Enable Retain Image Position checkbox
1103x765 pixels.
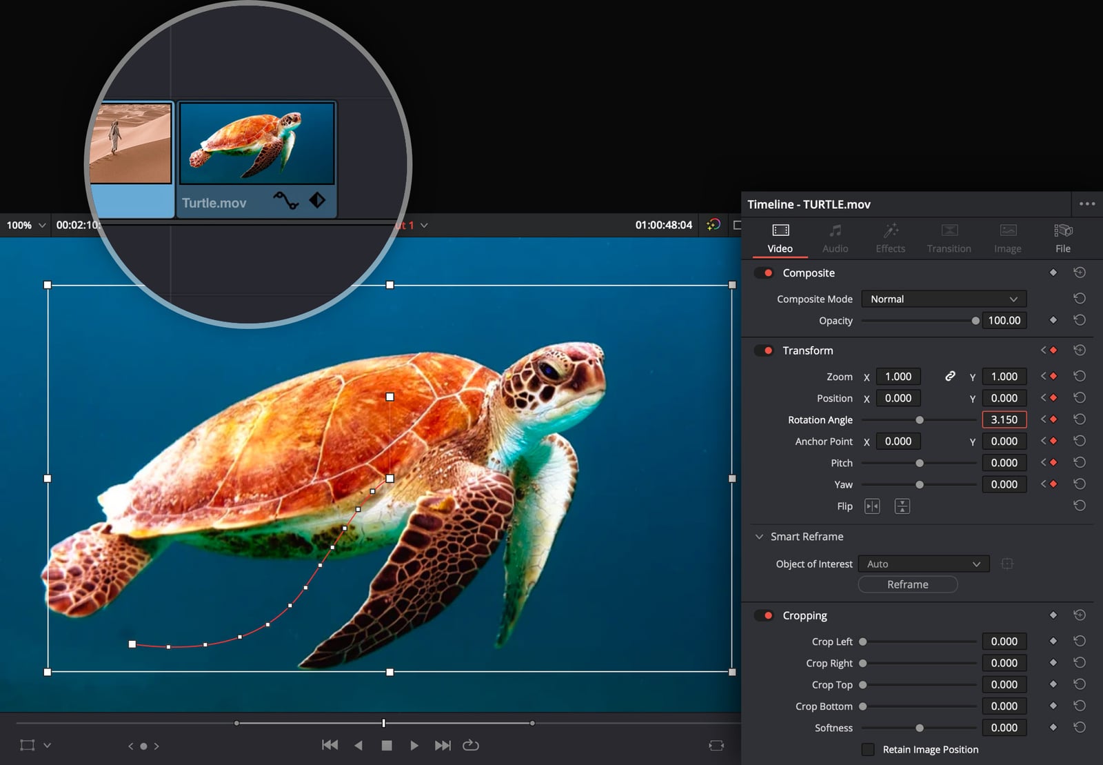tap(868, 749)
